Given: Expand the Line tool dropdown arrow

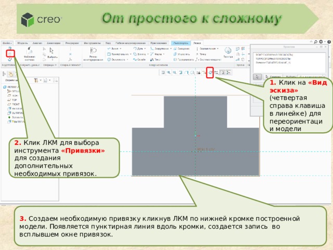Looking at the screenshot, I should point(120,48).
